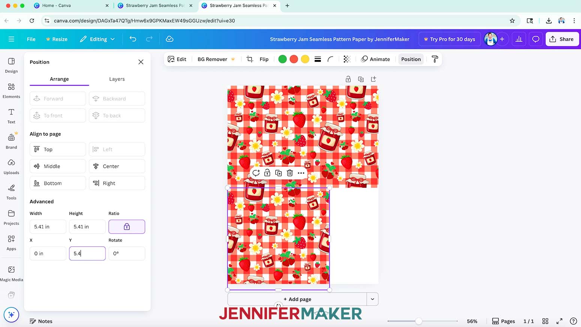
Task: Click the comment refresh icon on floating toolbar
Action: click(256, 173)
